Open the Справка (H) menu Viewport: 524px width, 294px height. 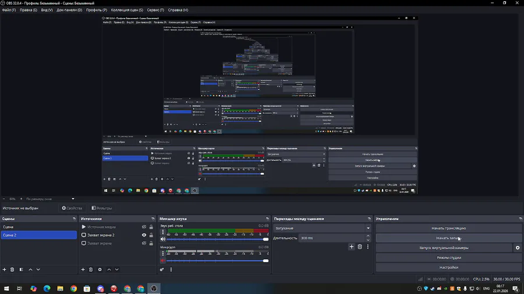pyautogui.click(x=178, y=10)
